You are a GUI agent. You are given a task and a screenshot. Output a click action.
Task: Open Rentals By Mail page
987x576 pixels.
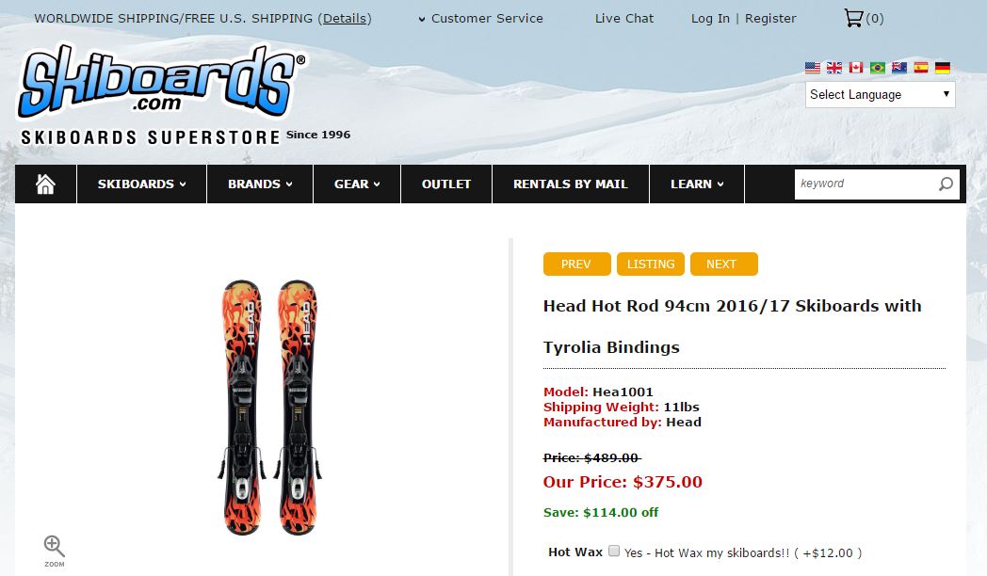pyautogui.click(x=571, y=184)
